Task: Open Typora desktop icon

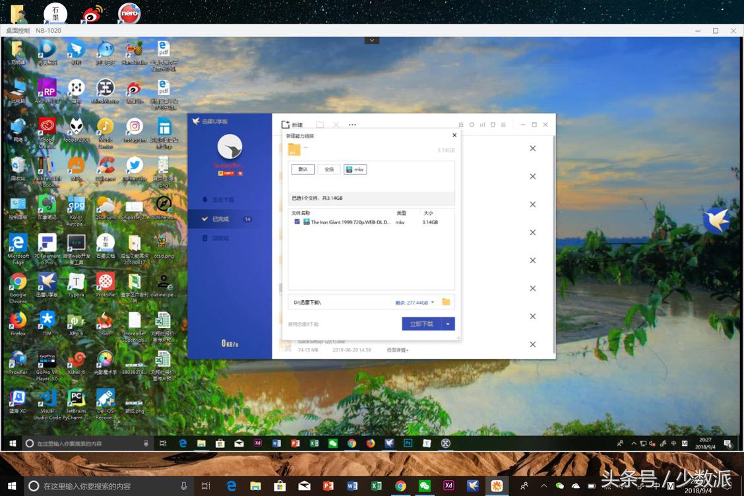Action: (77, 285)
